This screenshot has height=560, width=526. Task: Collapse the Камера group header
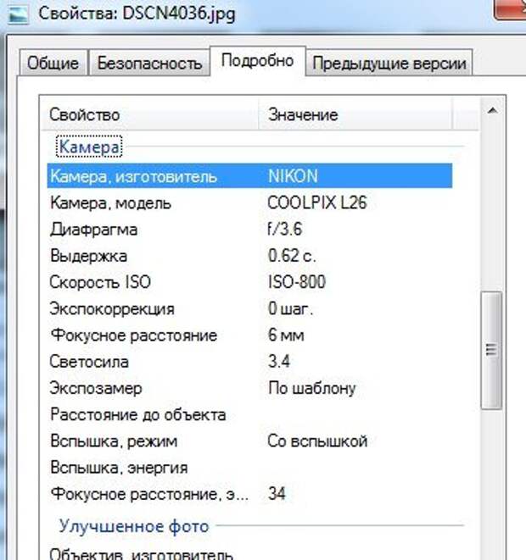(90, 147)
